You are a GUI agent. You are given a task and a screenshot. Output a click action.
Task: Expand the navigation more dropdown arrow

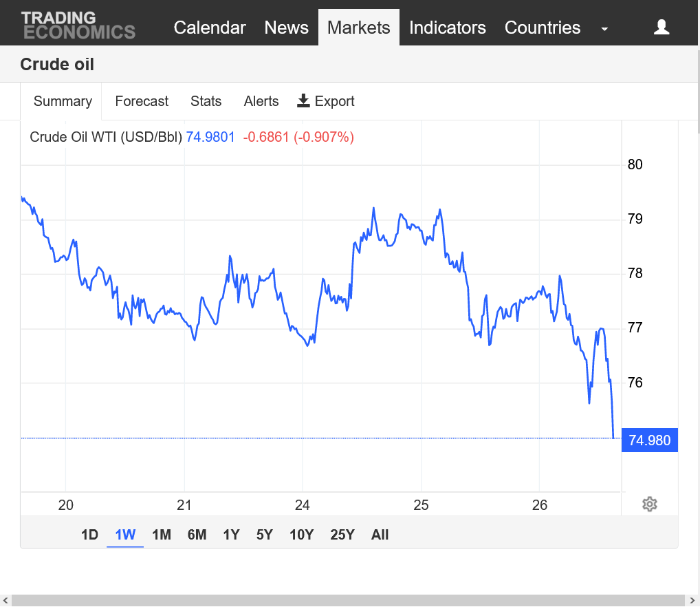[x=604, y=29]
